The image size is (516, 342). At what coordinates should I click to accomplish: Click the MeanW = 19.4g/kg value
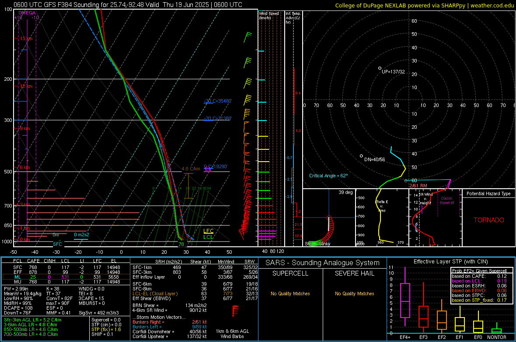click(x=23, y=294)
